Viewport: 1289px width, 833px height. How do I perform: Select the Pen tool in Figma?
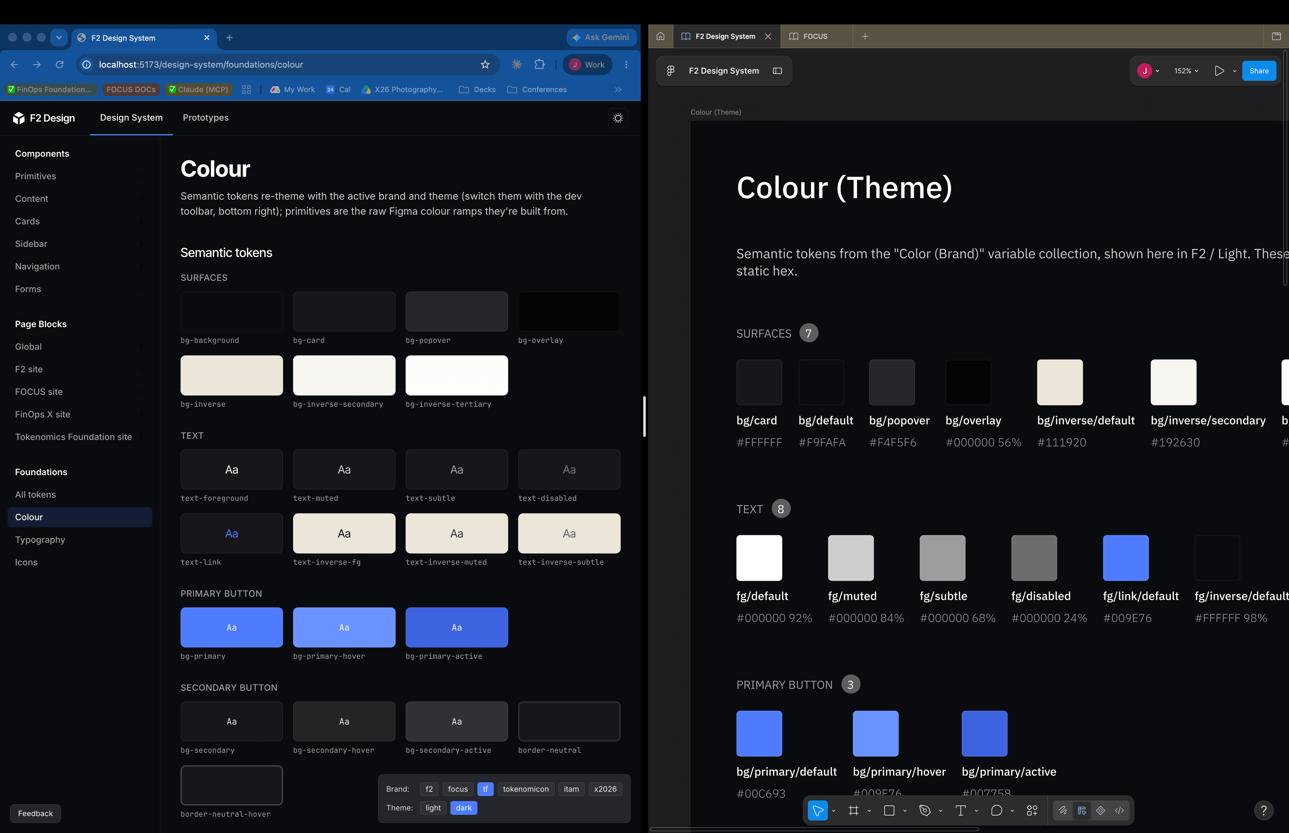point(924,810)
